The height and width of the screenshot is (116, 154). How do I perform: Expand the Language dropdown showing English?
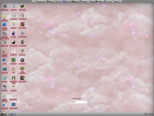(x=77, y=102)
